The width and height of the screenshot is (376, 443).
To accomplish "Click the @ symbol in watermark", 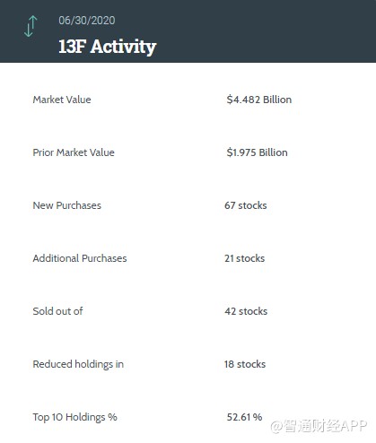I will tap(276, 427).
